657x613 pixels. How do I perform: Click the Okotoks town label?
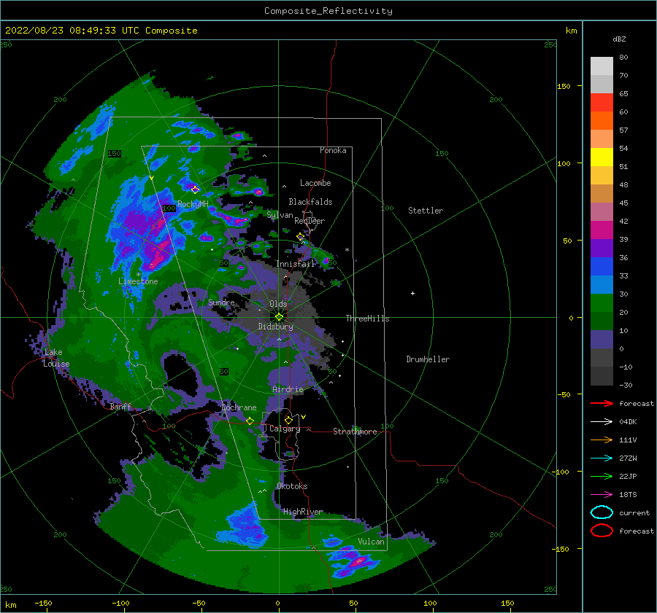(292, 486)
